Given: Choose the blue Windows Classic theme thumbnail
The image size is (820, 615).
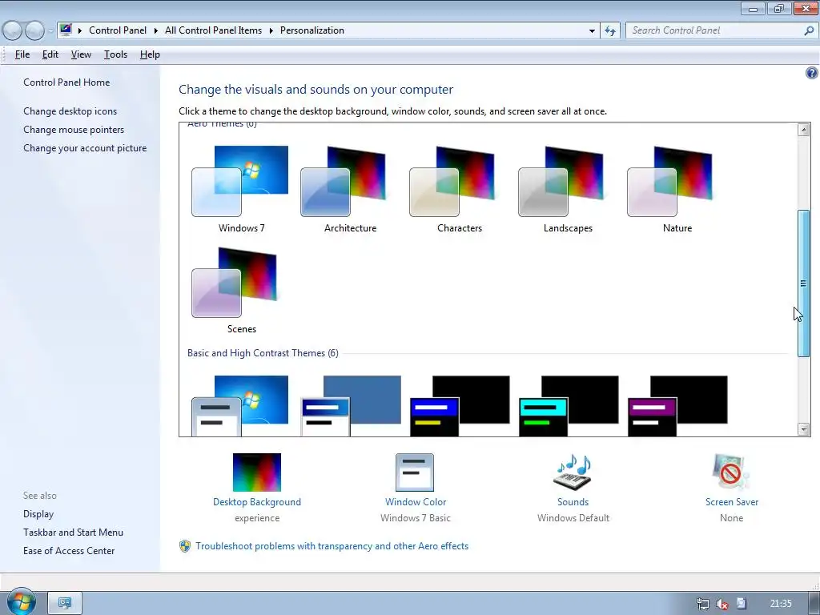Looking at the screenshot, I should click(351, 405).
